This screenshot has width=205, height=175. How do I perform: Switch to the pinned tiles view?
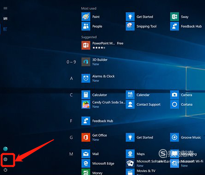6,18
